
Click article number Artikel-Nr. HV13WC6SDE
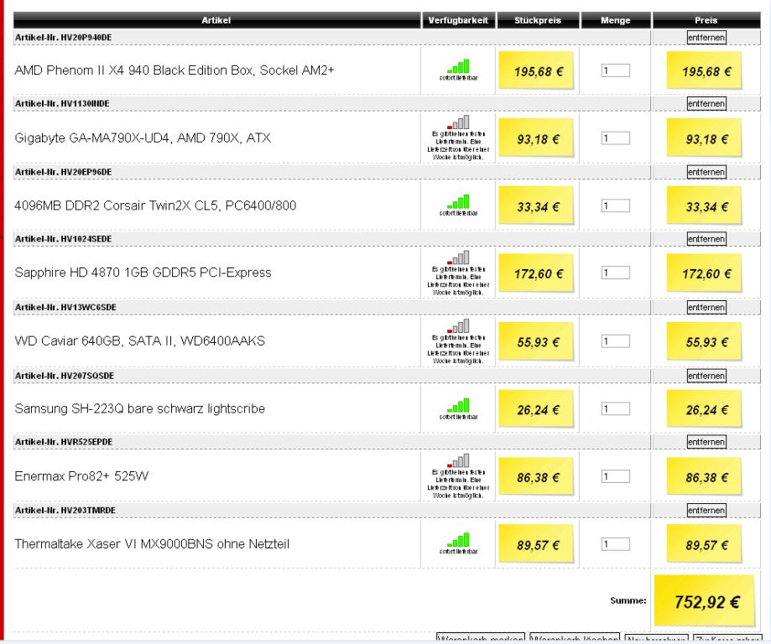[x=65, y=307]
